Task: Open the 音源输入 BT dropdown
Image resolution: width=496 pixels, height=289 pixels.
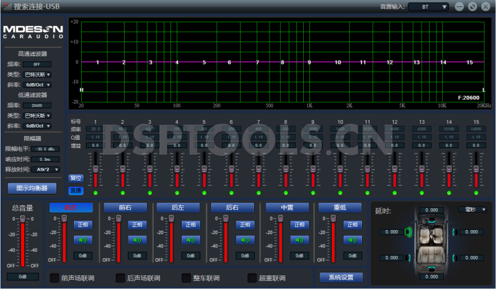Action: point(428,7)
